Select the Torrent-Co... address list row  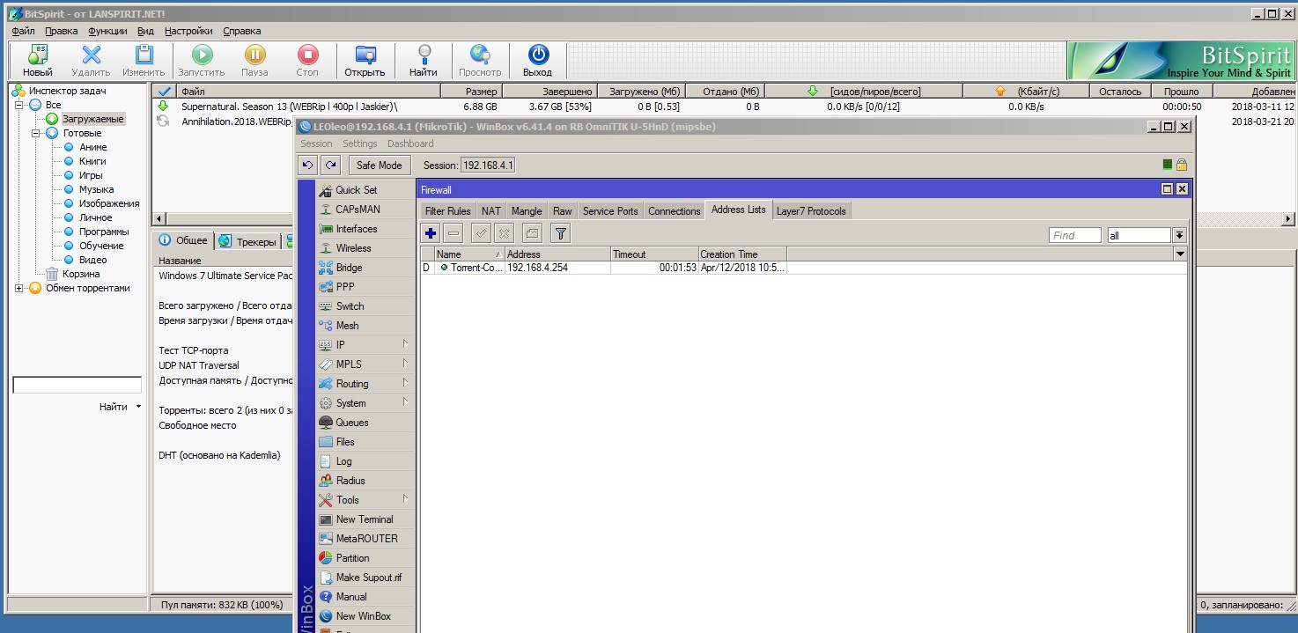[x=803, y=268]
